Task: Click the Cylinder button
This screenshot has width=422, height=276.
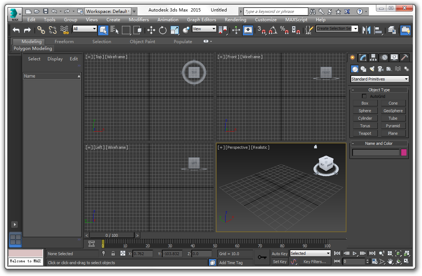Action: click(x=365, y=118)
